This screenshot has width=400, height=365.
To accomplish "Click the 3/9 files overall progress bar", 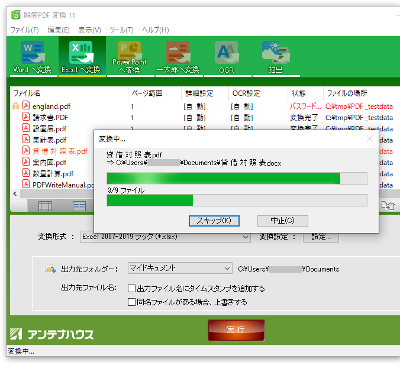I will pos(237,200).
